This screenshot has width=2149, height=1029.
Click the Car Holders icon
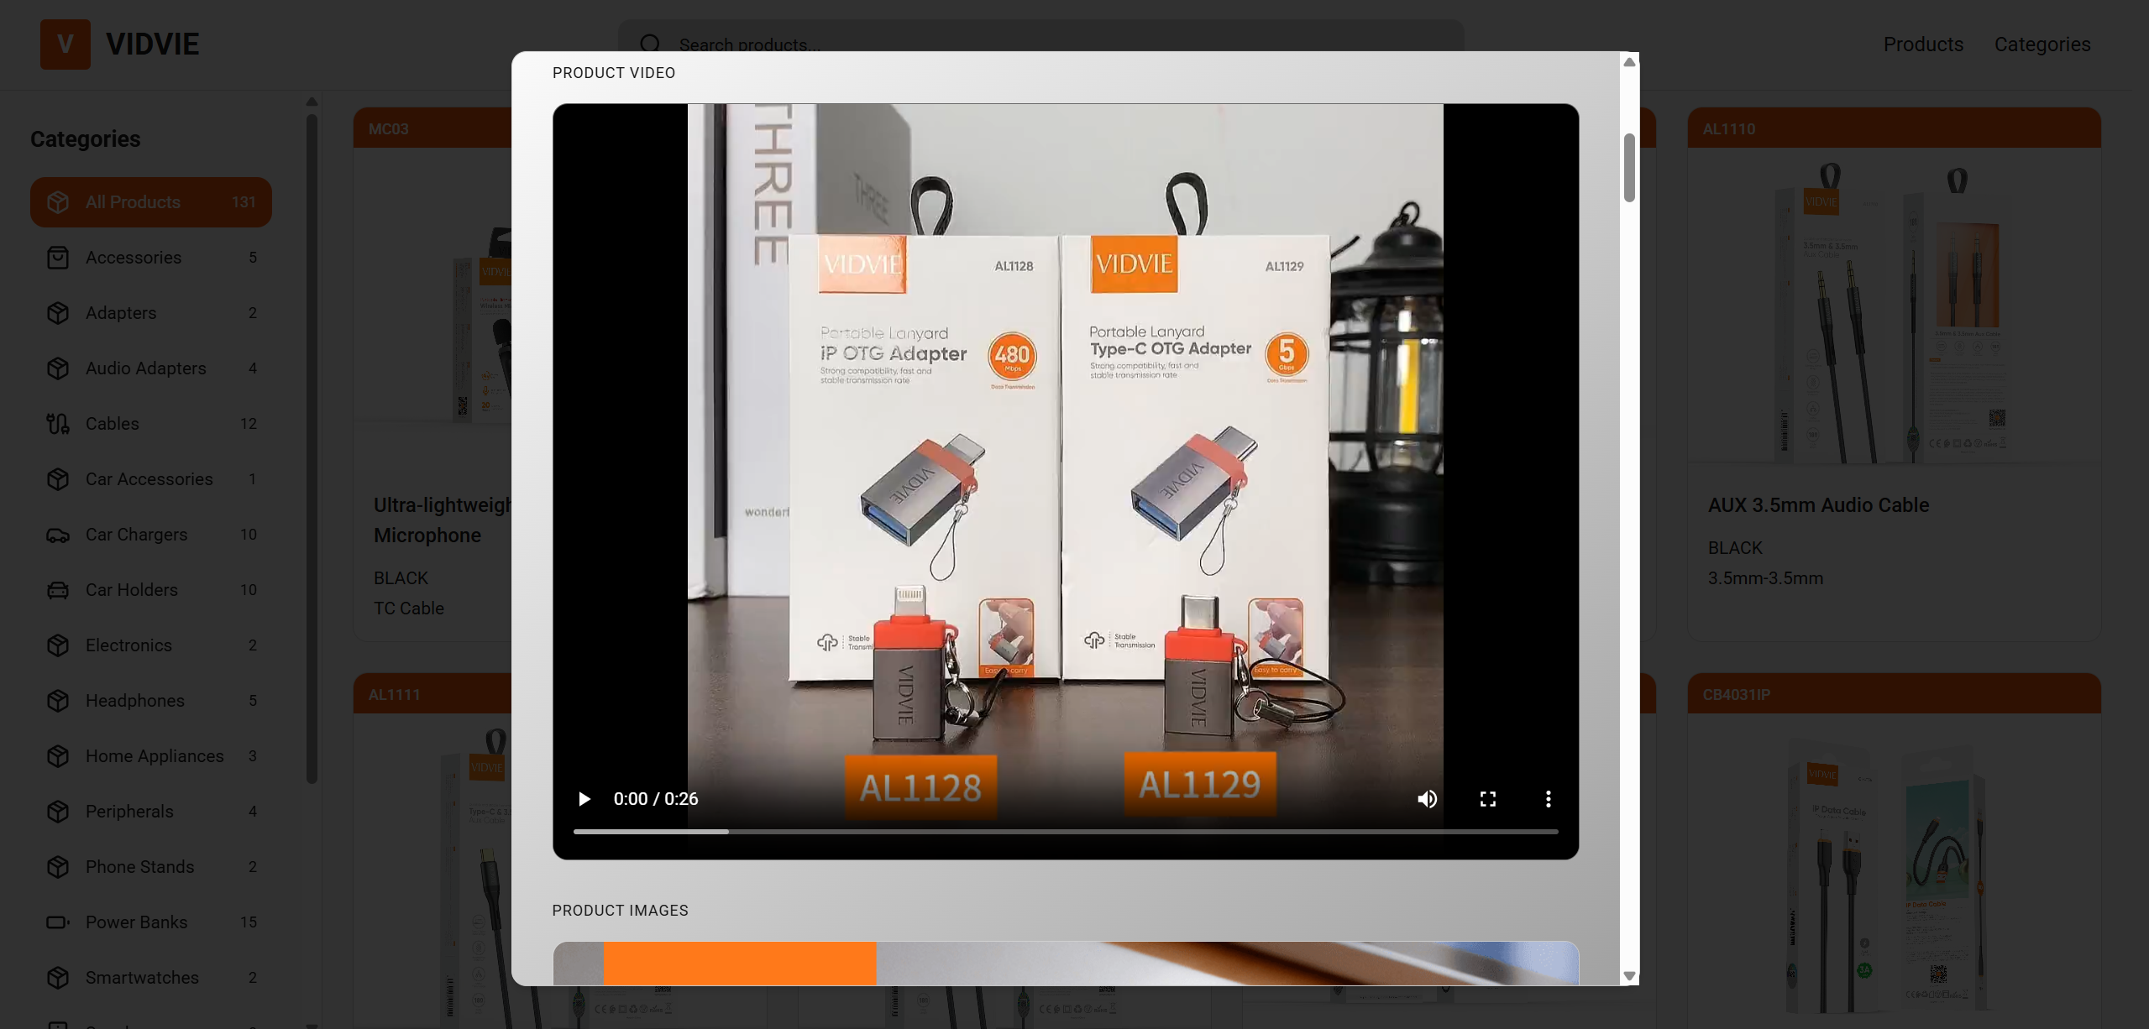58,590
